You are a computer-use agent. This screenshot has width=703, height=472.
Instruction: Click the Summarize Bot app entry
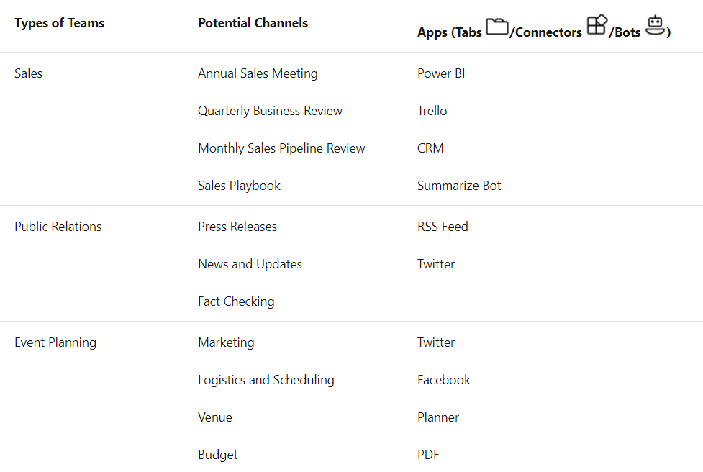click(x=459, y=186)
